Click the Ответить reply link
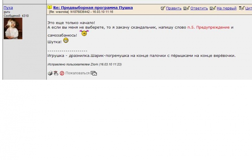Image resolution: width=252 pixels, height=160 pixels. (x=199, y=8)
